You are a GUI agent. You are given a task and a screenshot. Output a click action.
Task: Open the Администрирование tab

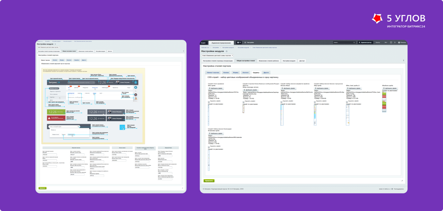pyautogui.click(x=221, y=43)
